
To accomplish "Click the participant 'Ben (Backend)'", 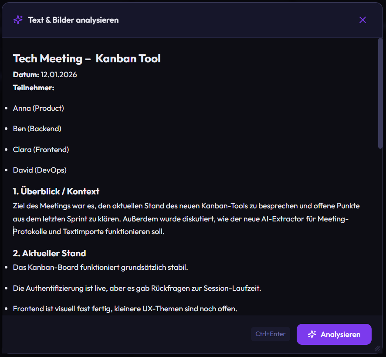I will 37,129.
